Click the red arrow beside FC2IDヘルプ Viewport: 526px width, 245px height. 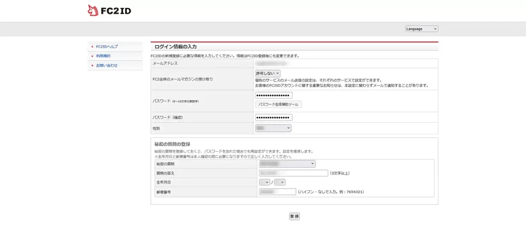(92, 47)
